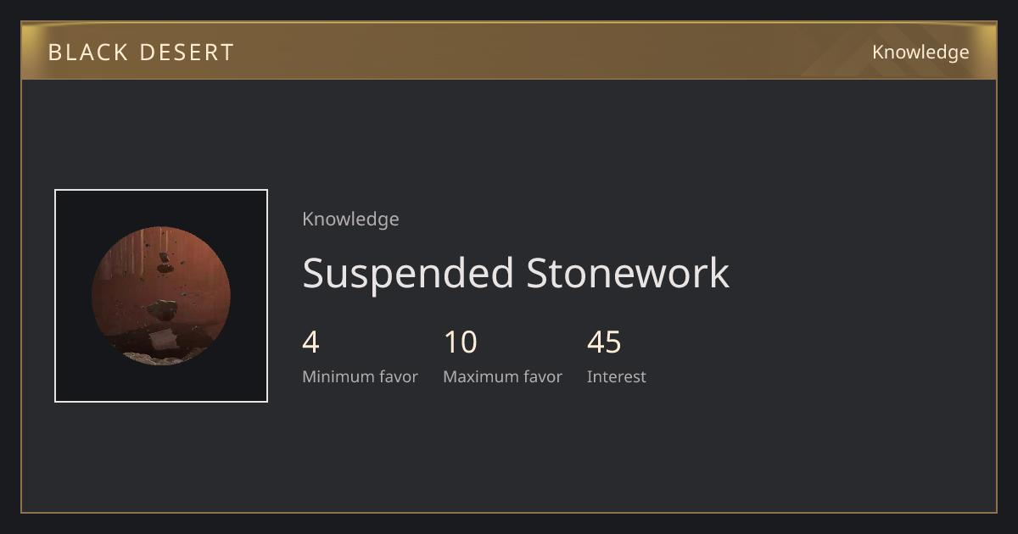Image resolution: width=1018 pixels, height=534 pixels.
Task: Select the Knowledge label in the header
Action: coord(920,53)
